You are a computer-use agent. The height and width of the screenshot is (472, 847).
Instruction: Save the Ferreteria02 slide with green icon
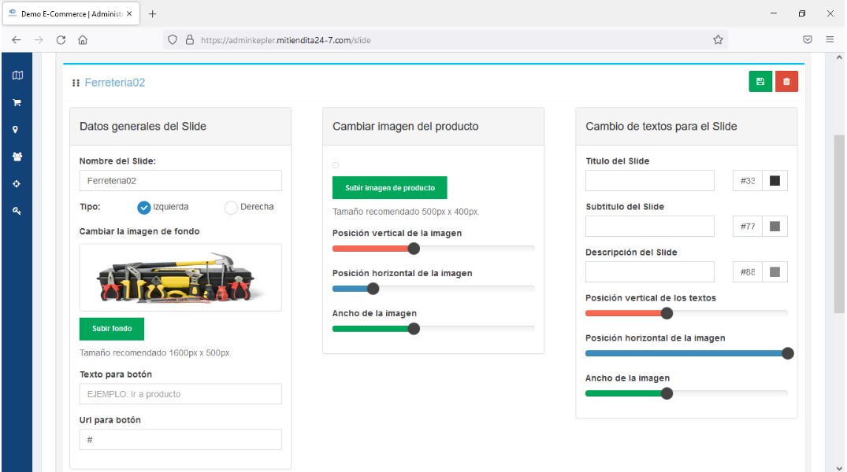(760, 82)
